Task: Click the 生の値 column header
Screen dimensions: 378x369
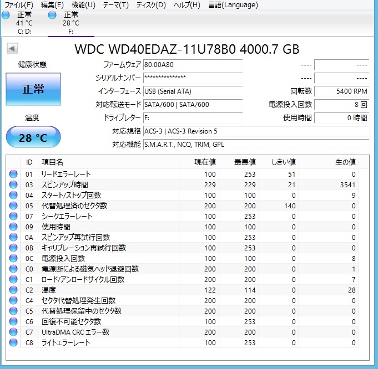Action: click(329, 162)
